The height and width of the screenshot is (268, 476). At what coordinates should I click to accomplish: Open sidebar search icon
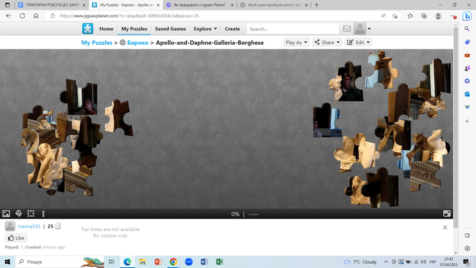pos(467,29)
